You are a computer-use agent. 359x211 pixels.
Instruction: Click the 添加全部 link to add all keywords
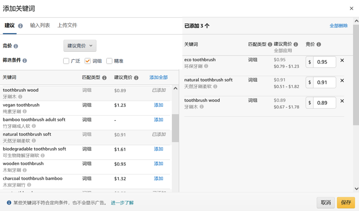click(159, 77)
